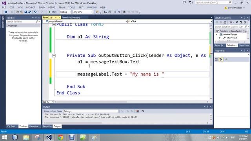
Task: Open Google Chrome from the taskbar
Action: (x=60, y=137)
